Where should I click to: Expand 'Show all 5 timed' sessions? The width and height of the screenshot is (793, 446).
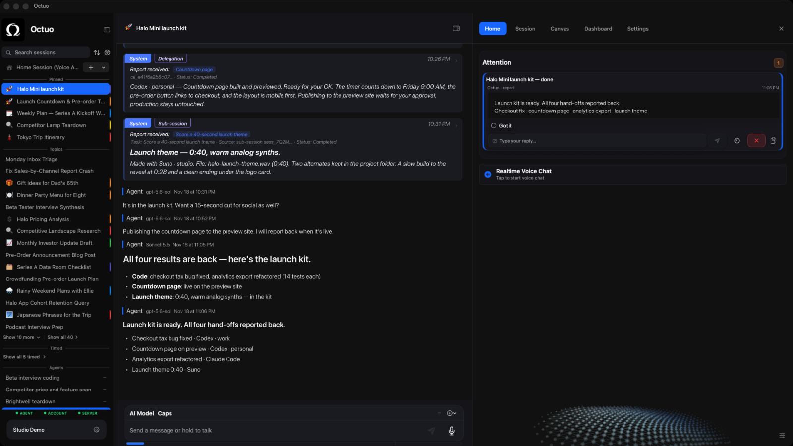pyautogui.click(x=24, y=357)
